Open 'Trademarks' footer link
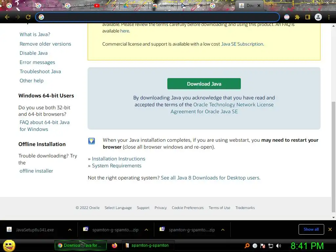 [245, 208]
